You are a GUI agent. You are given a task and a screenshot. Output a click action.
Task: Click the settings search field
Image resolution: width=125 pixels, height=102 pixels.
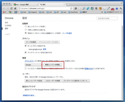[107, 18]
